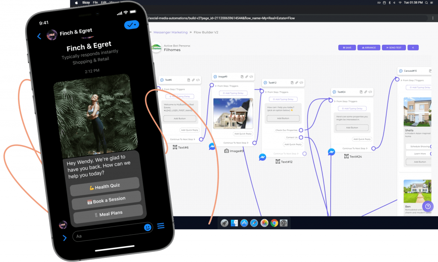The image size is (438, 262).
Task: Click the Bluetooth icon in the menu bar
Action: [x=389, y=3]
